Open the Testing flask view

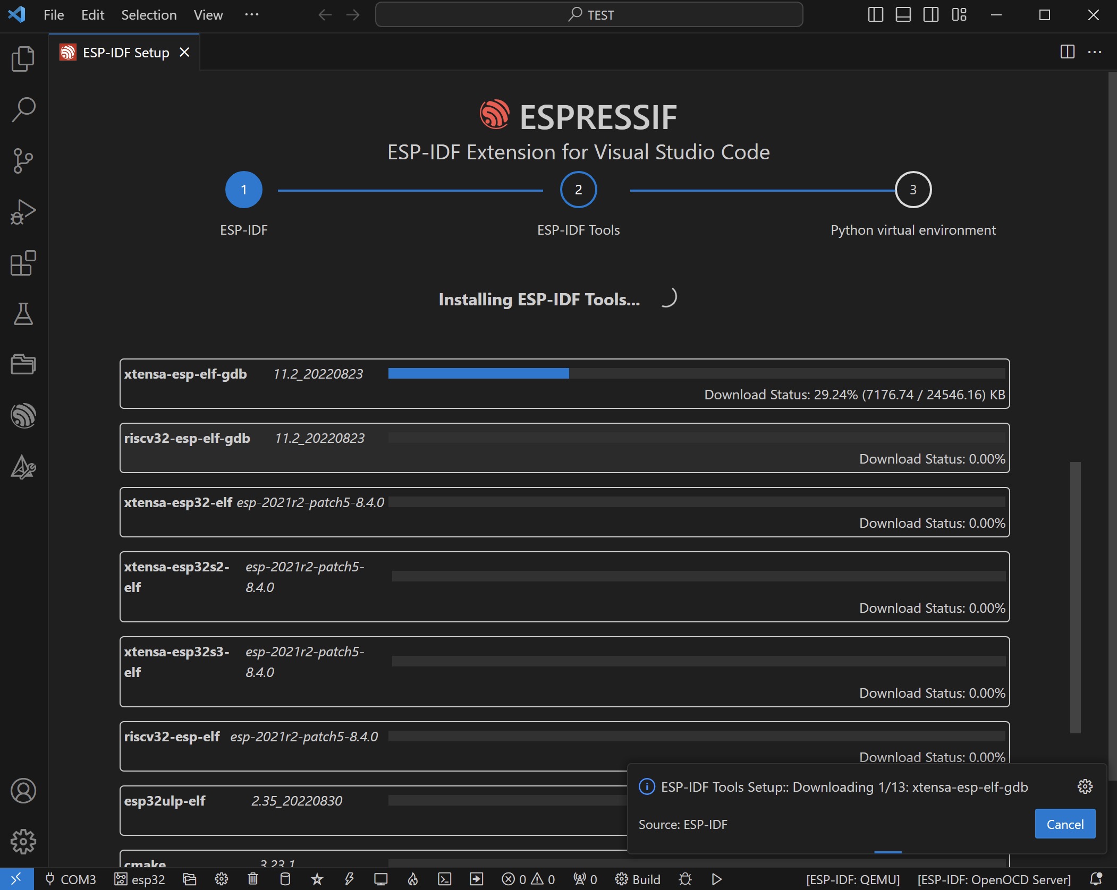[23, 314]
